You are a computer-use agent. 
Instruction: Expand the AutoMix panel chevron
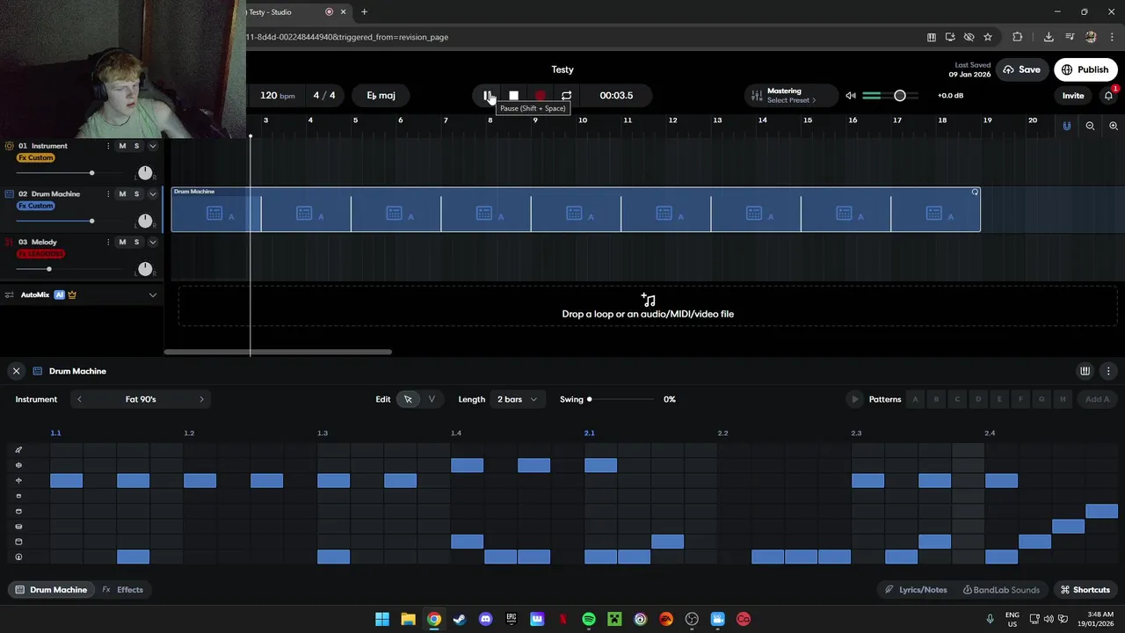pyautogui.click(x=153, y=295)
